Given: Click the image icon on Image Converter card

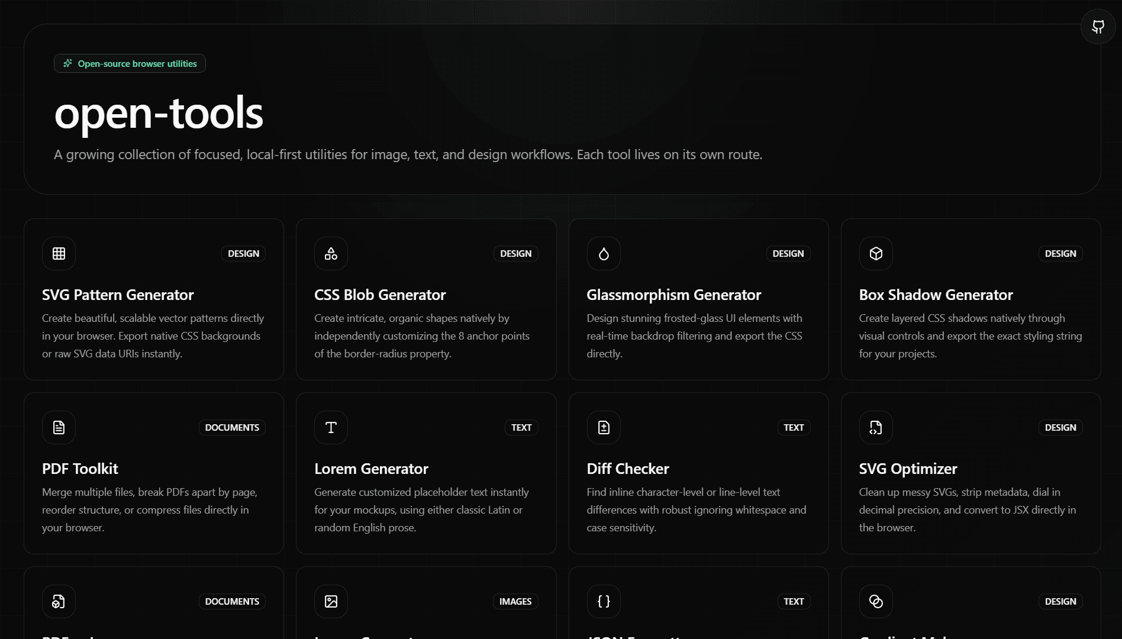Looking at the screenshot, I should (x=331, y=601).
